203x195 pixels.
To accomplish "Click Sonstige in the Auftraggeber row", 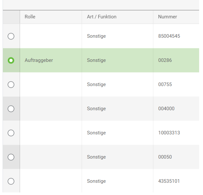I will (96, 60).
